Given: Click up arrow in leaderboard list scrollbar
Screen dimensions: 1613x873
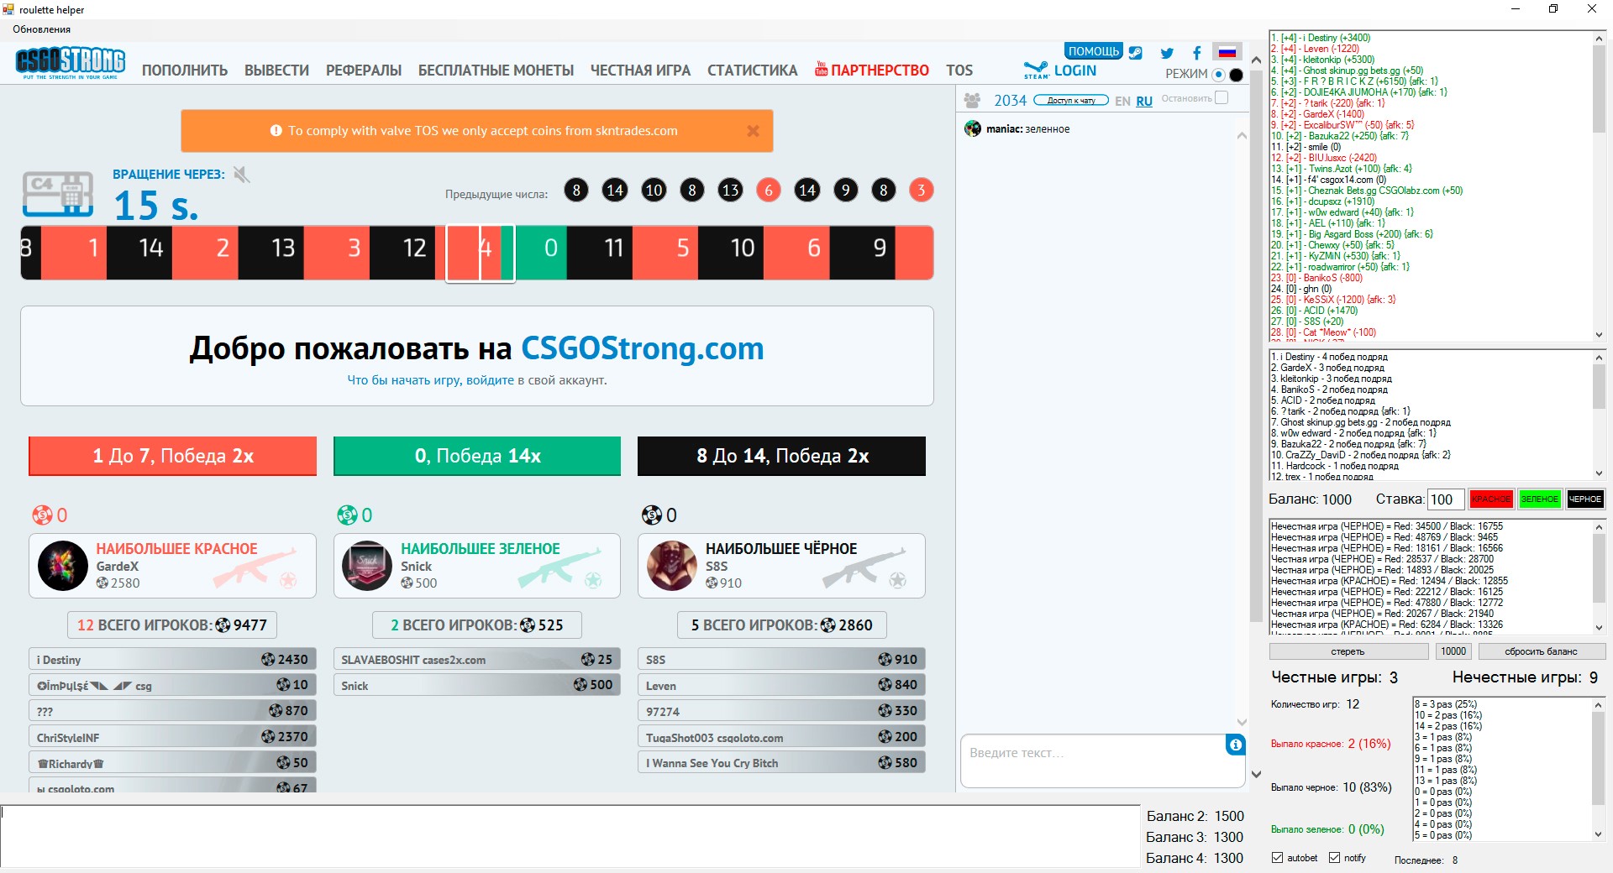Looking at the screenshot, I should coord(1599,39).
